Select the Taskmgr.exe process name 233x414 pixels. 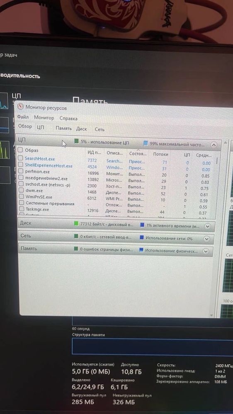pyautogui.click(x=37, y=209)
